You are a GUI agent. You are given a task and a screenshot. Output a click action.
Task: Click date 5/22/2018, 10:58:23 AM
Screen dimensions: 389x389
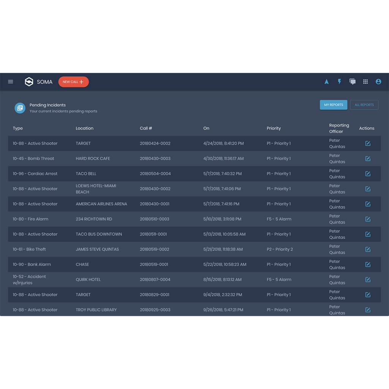coord(225,264)
